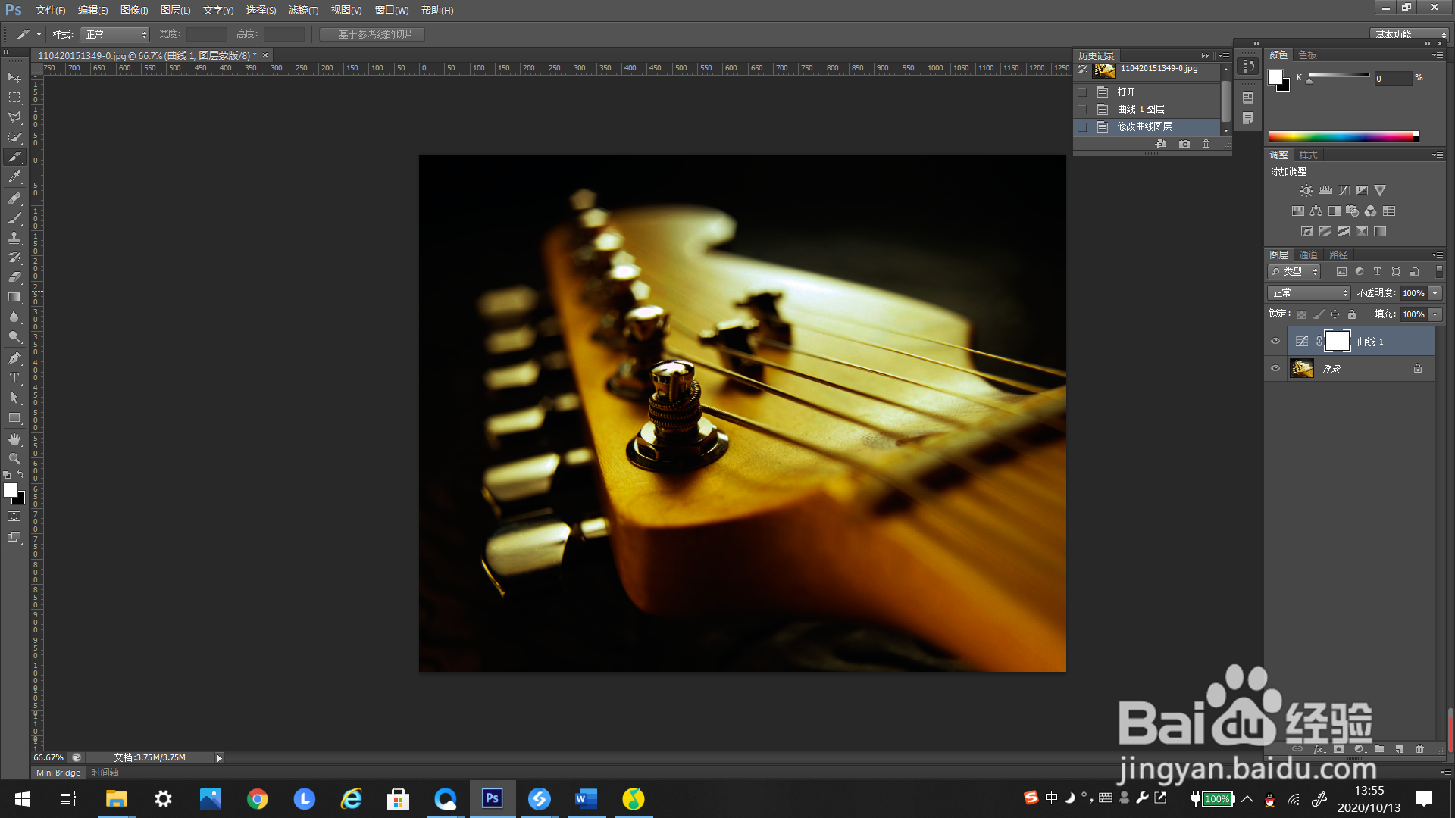The image size is (1455, 818).
Task: Select the Pen tool
Action: 14,357
